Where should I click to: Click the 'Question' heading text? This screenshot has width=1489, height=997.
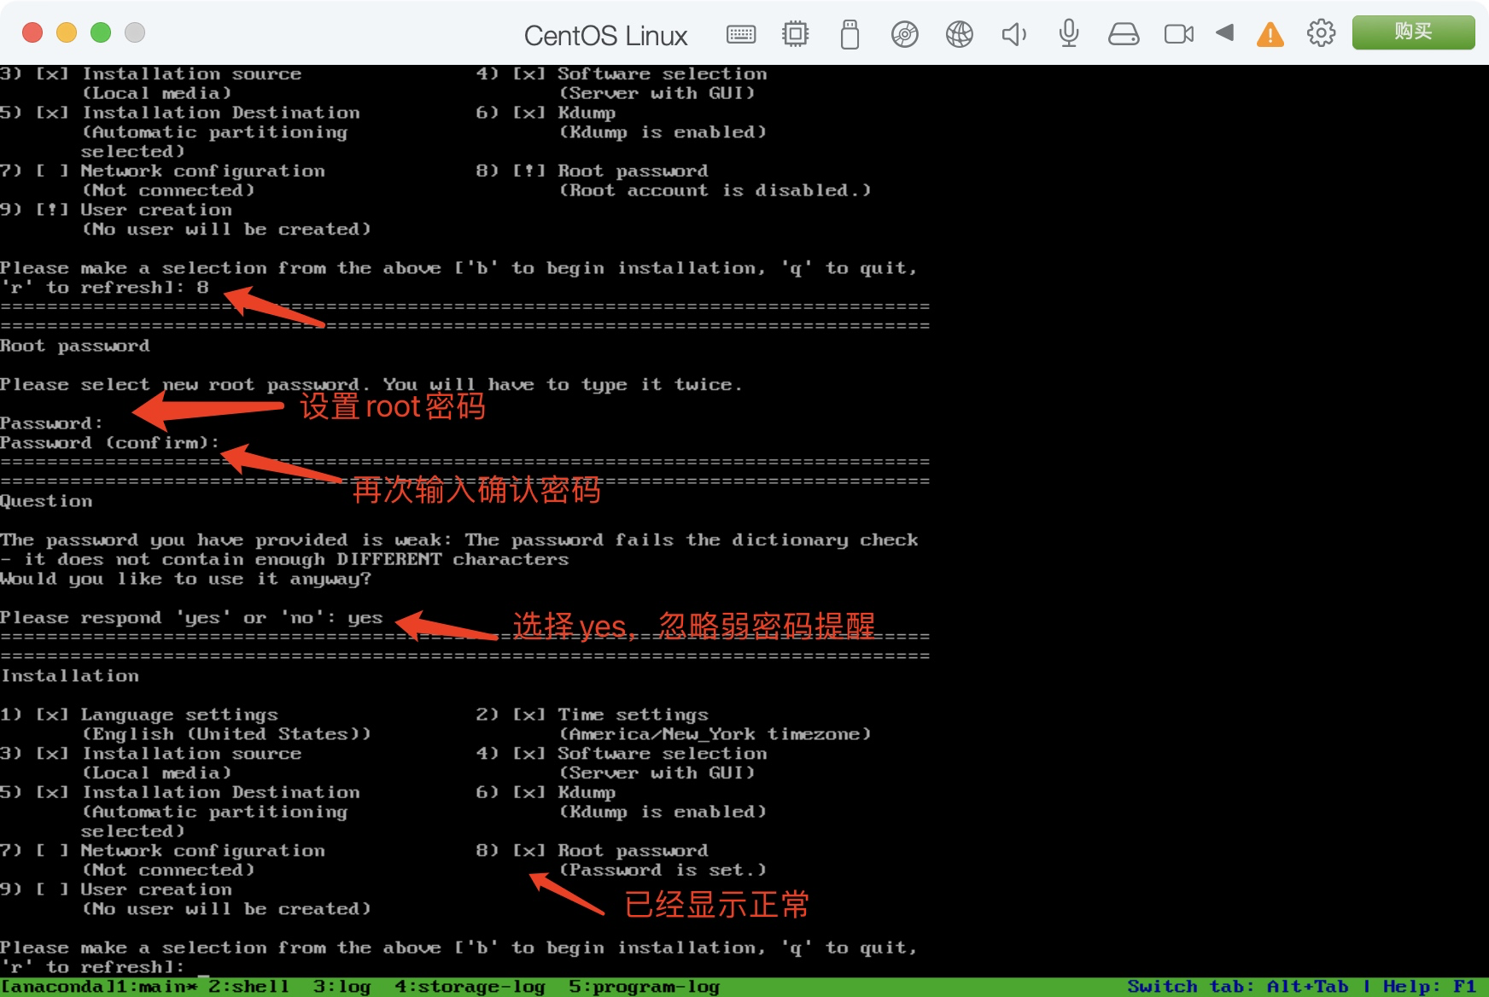(x=46, y=501)
